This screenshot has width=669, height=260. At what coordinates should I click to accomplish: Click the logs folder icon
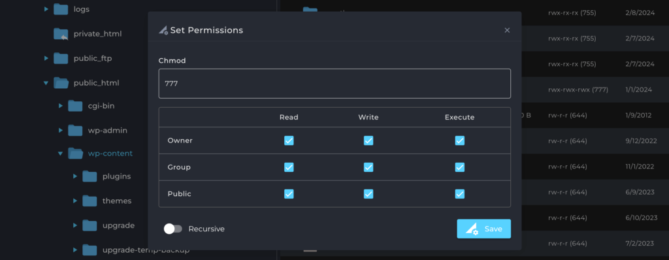tap(61, 9)
